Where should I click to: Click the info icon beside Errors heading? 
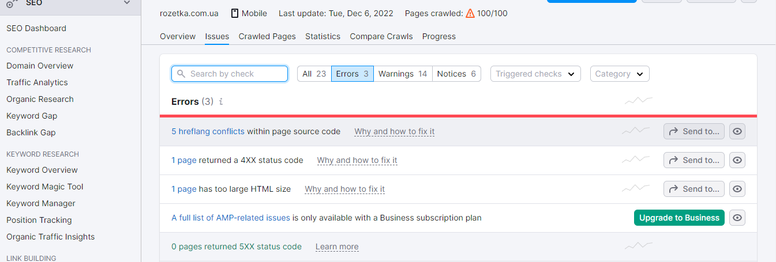tap(221, 101)
